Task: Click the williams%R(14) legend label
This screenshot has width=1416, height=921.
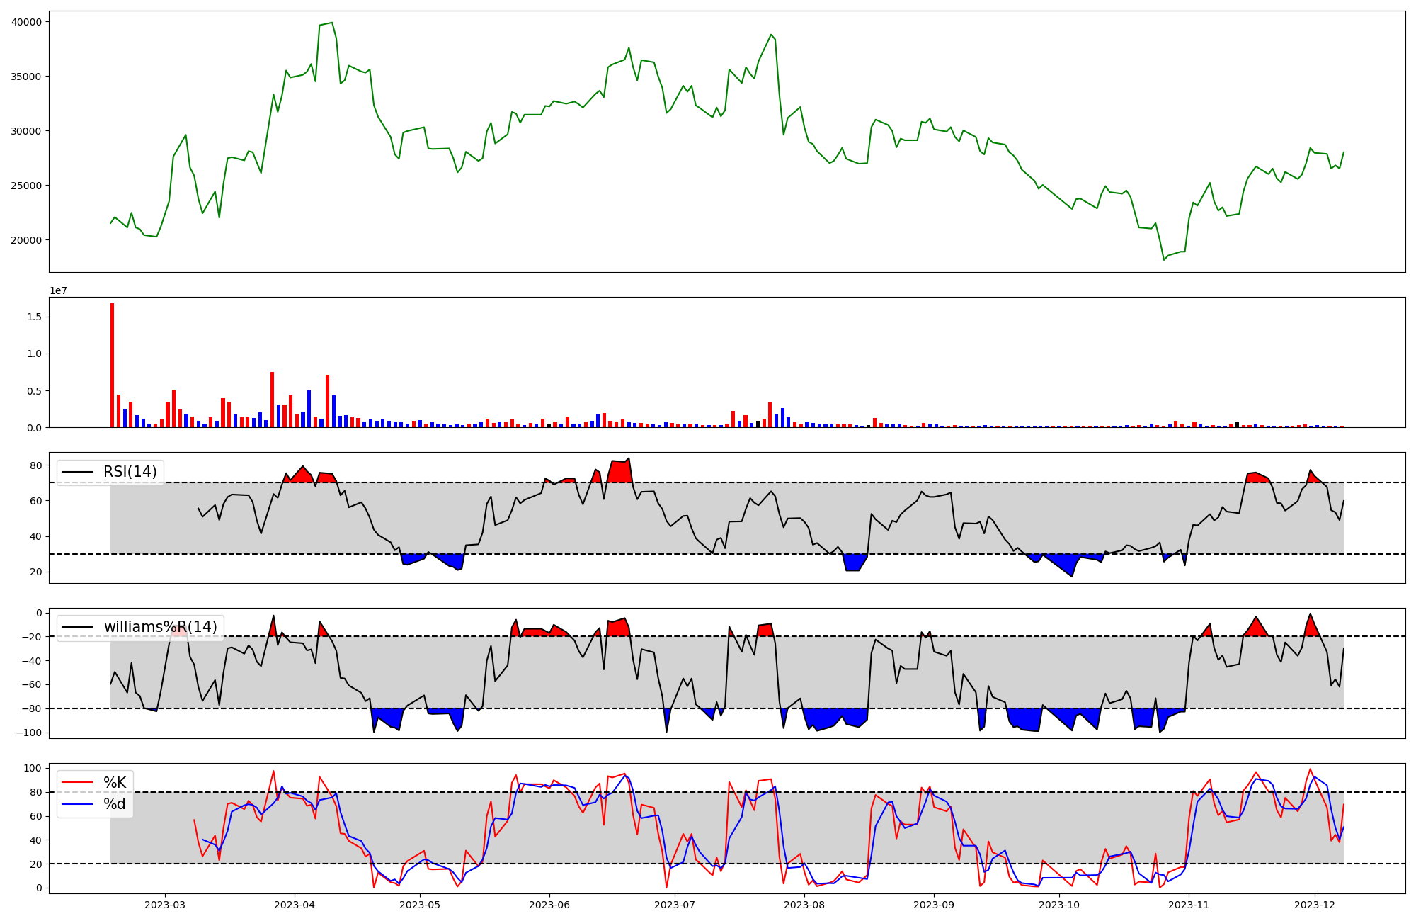Action: click(x=160, y=627)
